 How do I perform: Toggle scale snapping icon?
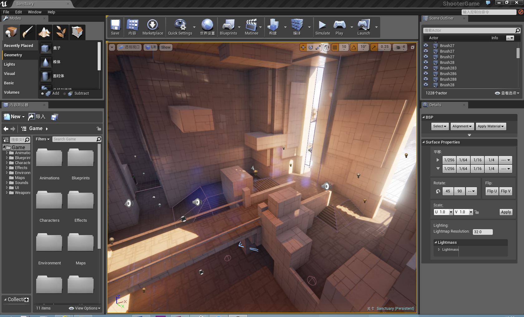[374, 47]
